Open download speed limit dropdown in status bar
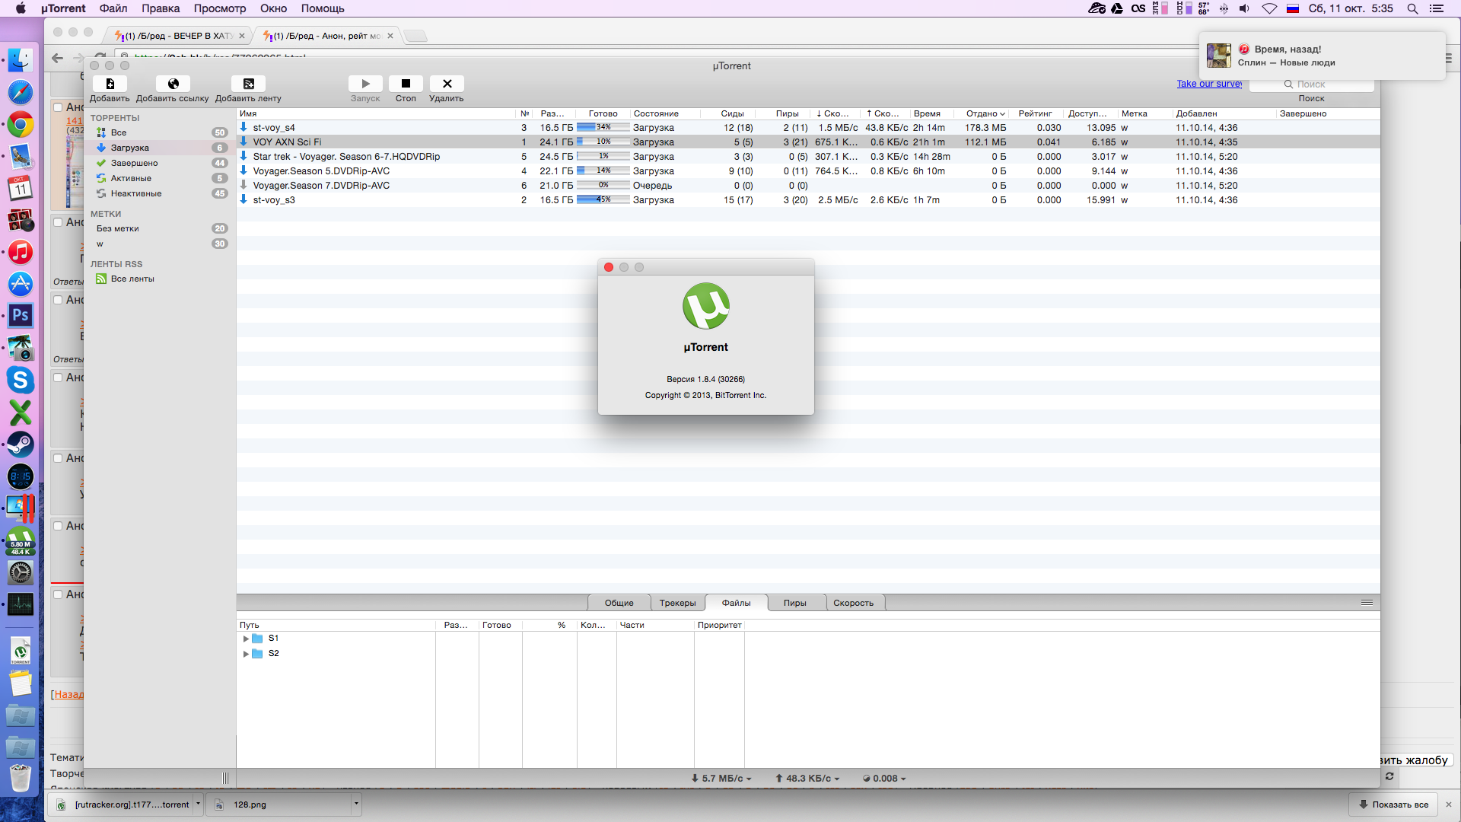This screenshot has width=1461, height=822. pos(721,779)
